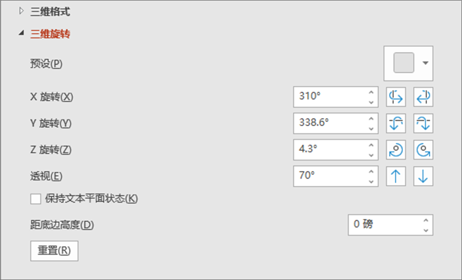Increase Z 旋转 value with up spinner
Viewport: 462px width, 280px height.
tap(371, 145)
